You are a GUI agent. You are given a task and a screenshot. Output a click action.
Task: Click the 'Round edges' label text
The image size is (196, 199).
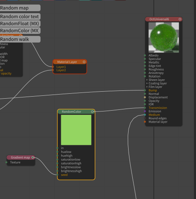point(158,118)
